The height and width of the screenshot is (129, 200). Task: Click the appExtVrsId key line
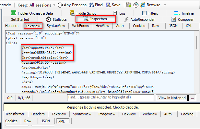(x=43, y=48)
